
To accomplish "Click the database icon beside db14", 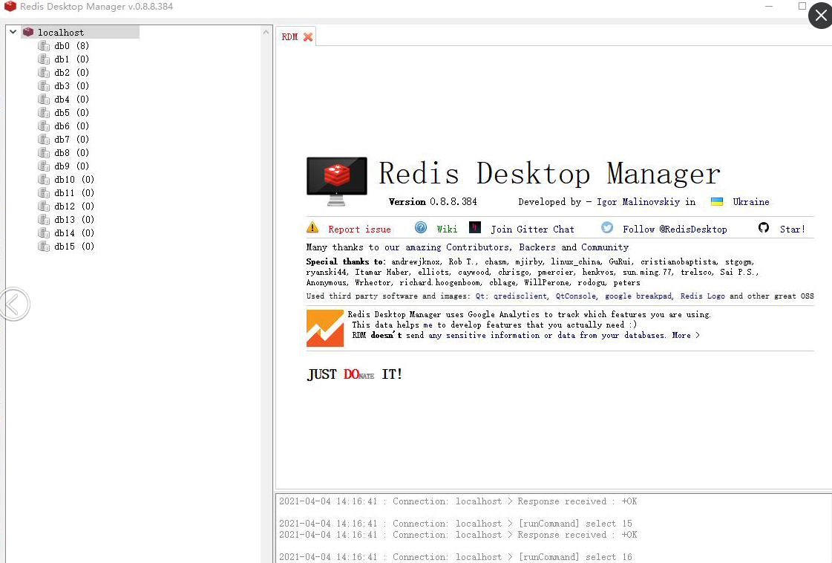I will [x=44, y=232].
